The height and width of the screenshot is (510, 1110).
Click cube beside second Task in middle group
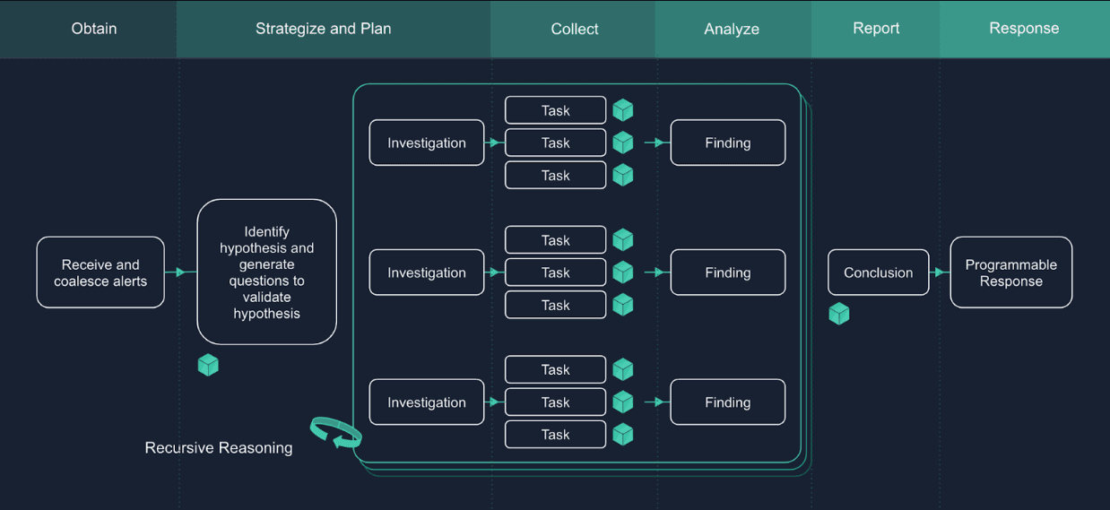(x=623, y=272)
